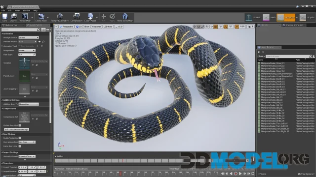Open the Root Motion Root Lock dropdown
The height and width of the screenshot is (177, 316).
(27, 142)
